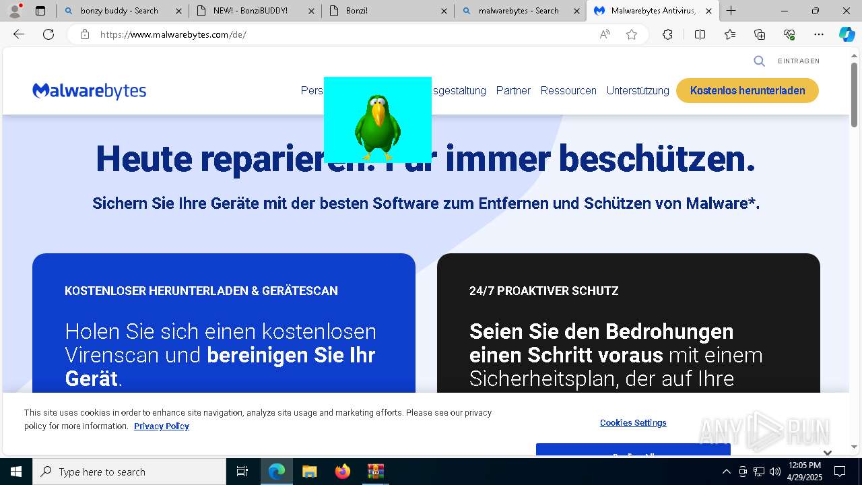Screen dimensions: 862x485
Task: Open Microsoft Edge taskbar icon
Action: pyautogui.click(x=277, y=472)
